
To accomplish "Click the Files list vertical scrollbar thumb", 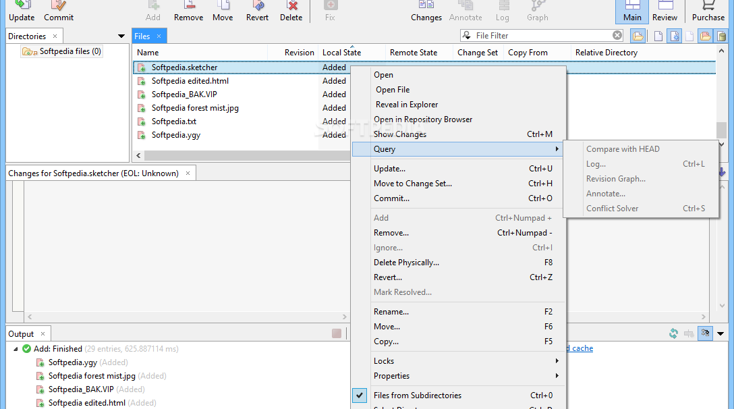I will [x=721, y=130].
